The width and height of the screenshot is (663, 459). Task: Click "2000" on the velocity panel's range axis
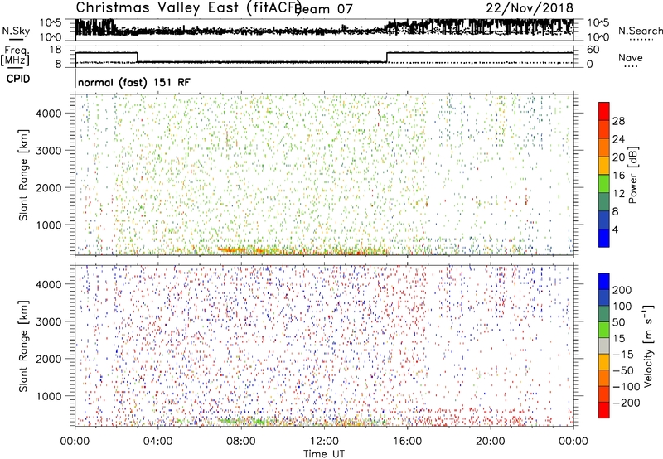tap(48, 359)
